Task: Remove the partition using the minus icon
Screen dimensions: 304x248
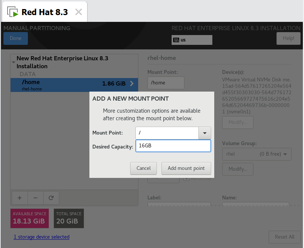Action: pos(35,197)
